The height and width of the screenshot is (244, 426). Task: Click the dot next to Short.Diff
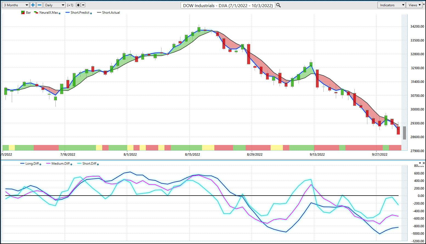98,164
